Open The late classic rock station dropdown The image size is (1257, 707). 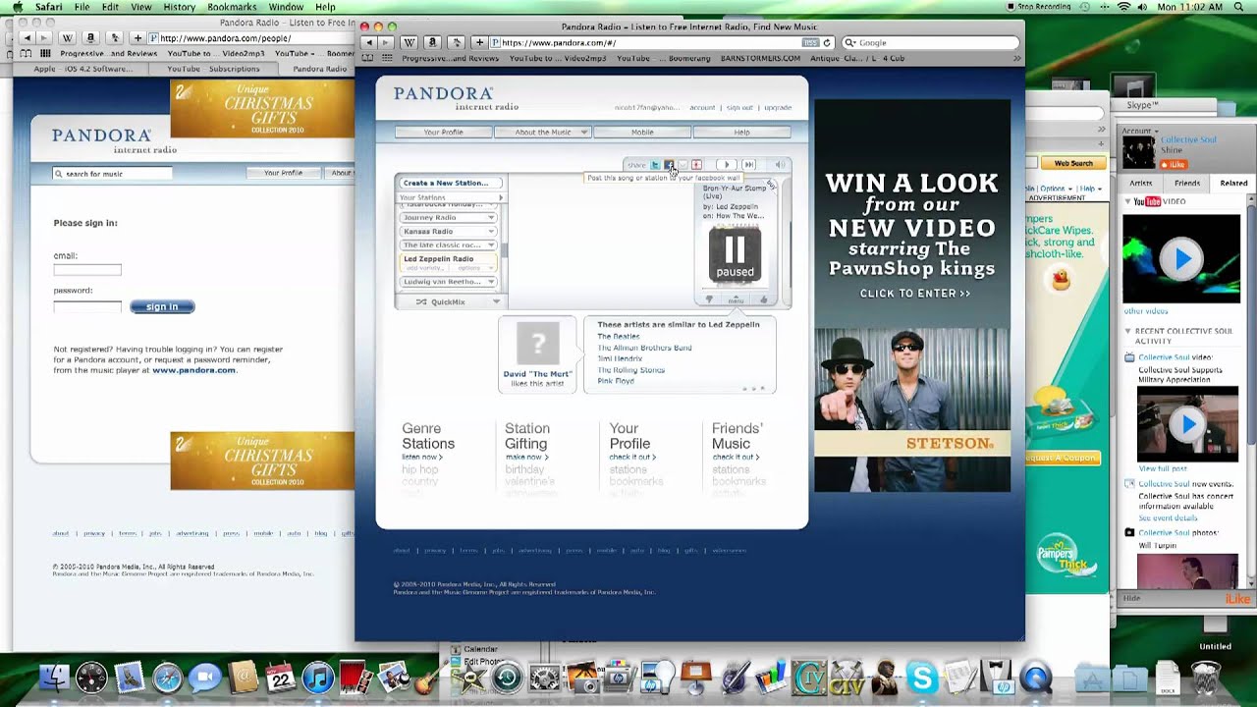pos(491,245)
